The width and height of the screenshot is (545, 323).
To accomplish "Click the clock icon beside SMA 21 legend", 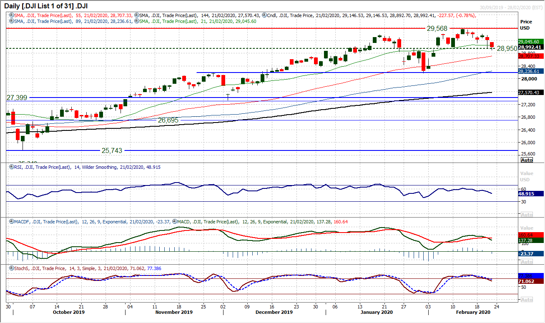I will point(137,21).
